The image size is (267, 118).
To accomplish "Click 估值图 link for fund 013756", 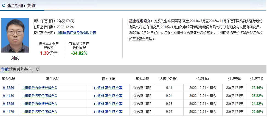I will (99, 88).
